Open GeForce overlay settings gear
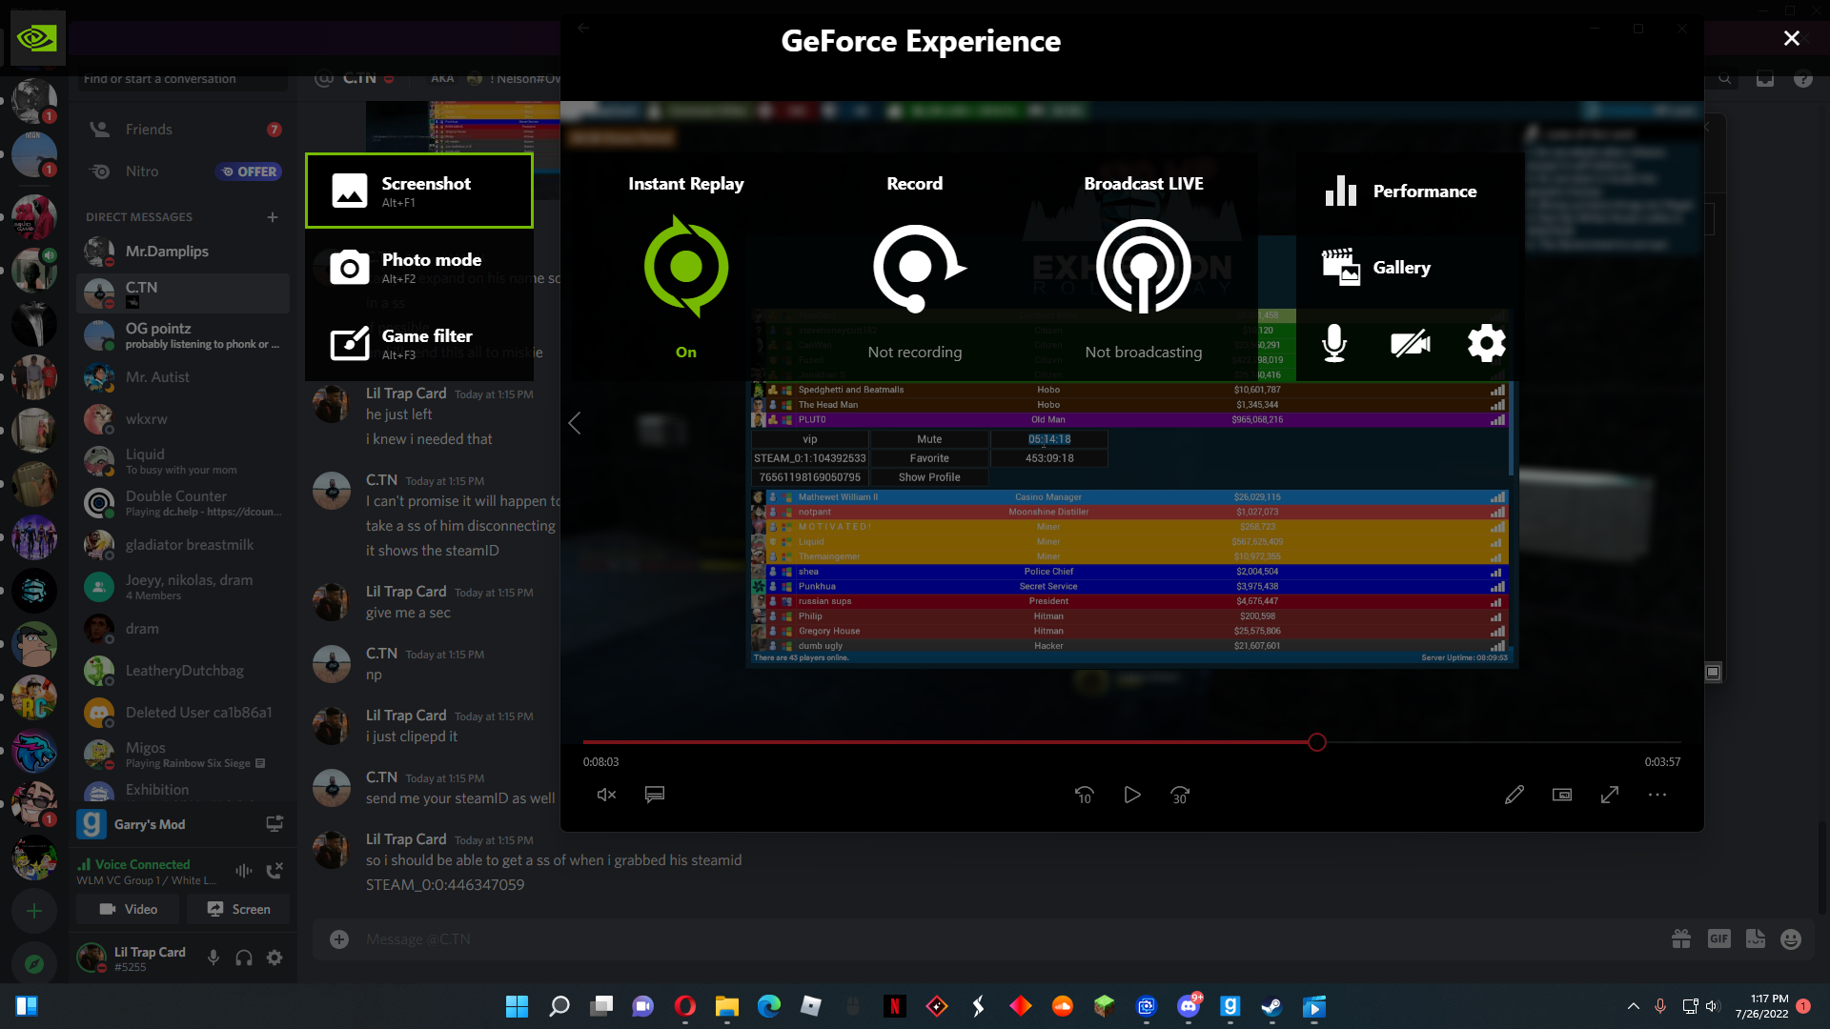This screenshot has height=1029, width=1830. coord(1487,343)
